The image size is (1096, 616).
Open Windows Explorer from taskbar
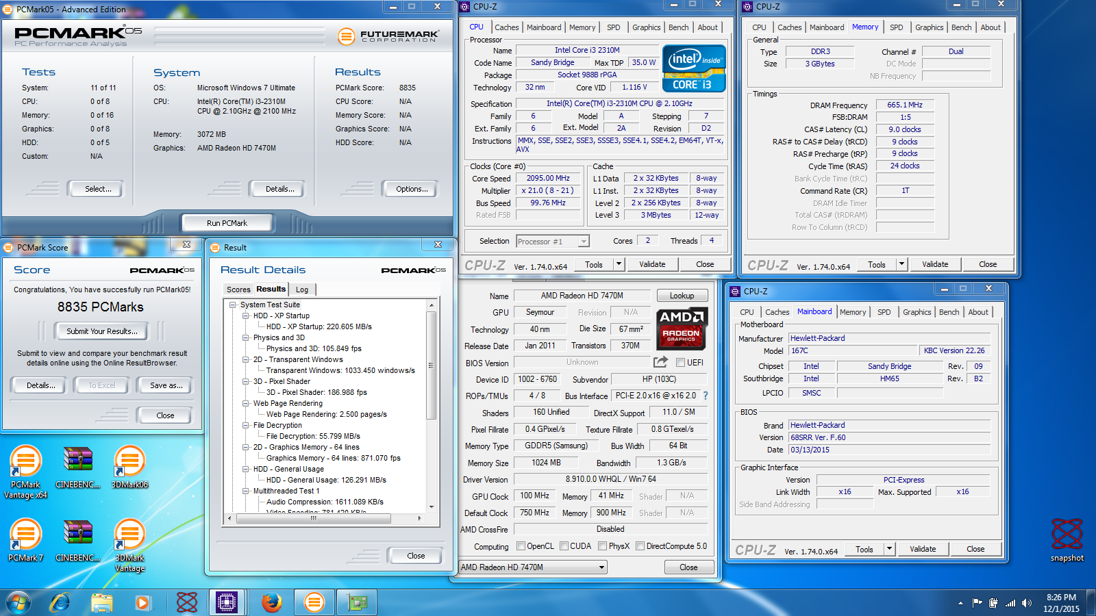click(102, 602)
